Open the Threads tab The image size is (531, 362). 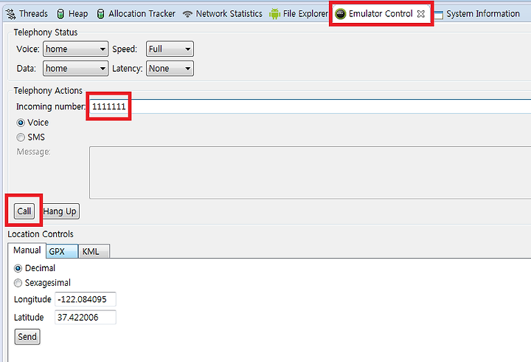click(27, 14)
